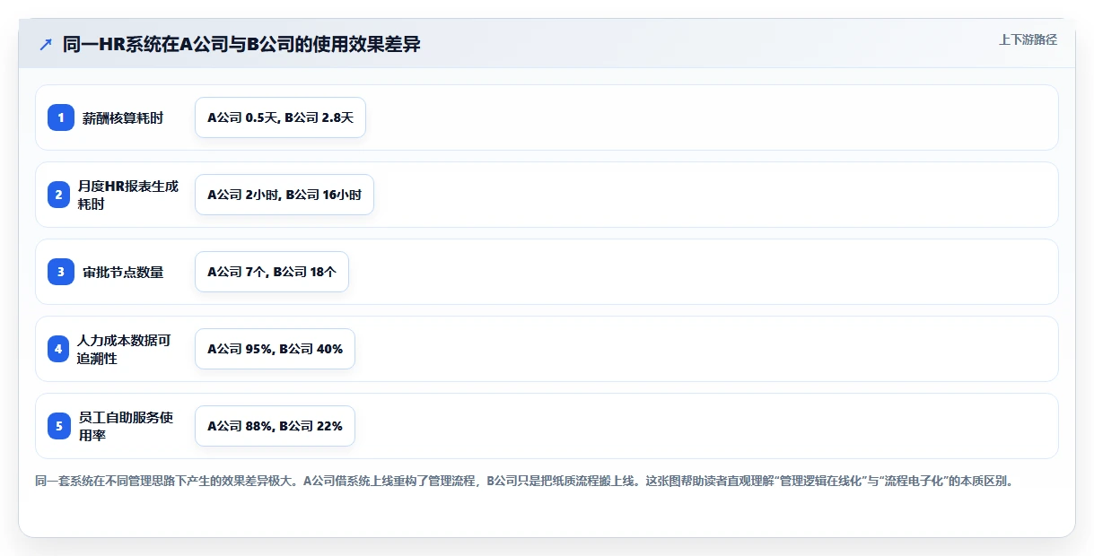Click the chart title about the HR system
The image size is (1094, 556).
241,44
